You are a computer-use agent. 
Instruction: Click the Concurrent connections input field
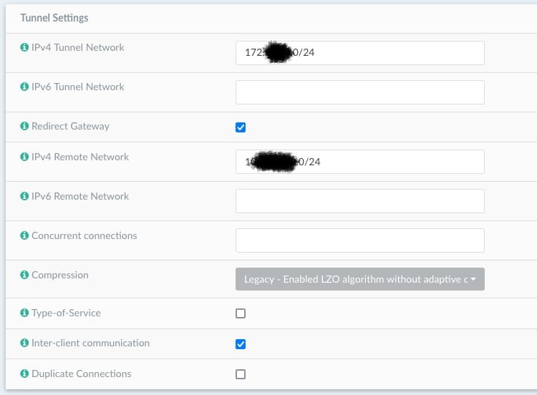coord(359,240)
